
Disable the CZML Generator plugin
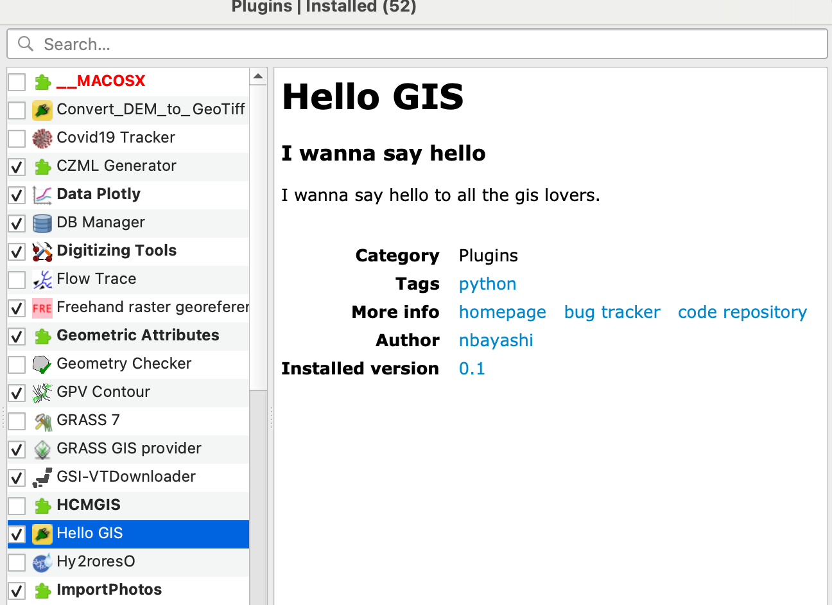[16, 166]
